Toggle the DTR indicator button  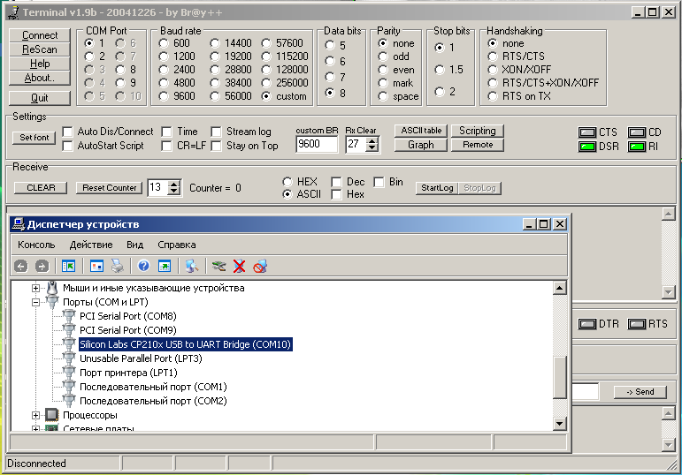tap(586, 324)
